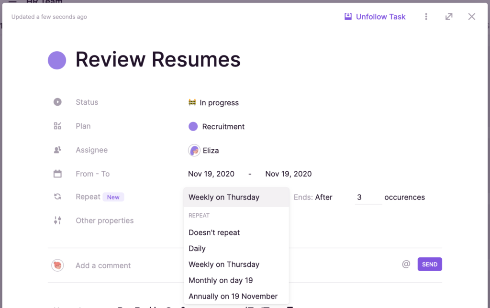Viewport: 490px width, 308px height.
Task: Click the Status play-circle icon
Action: [57, 102]
